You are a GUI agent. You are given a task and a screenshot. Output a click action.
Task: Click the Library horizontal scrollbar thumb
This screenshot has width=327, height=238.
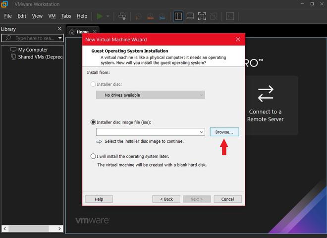tap(29, 229)
